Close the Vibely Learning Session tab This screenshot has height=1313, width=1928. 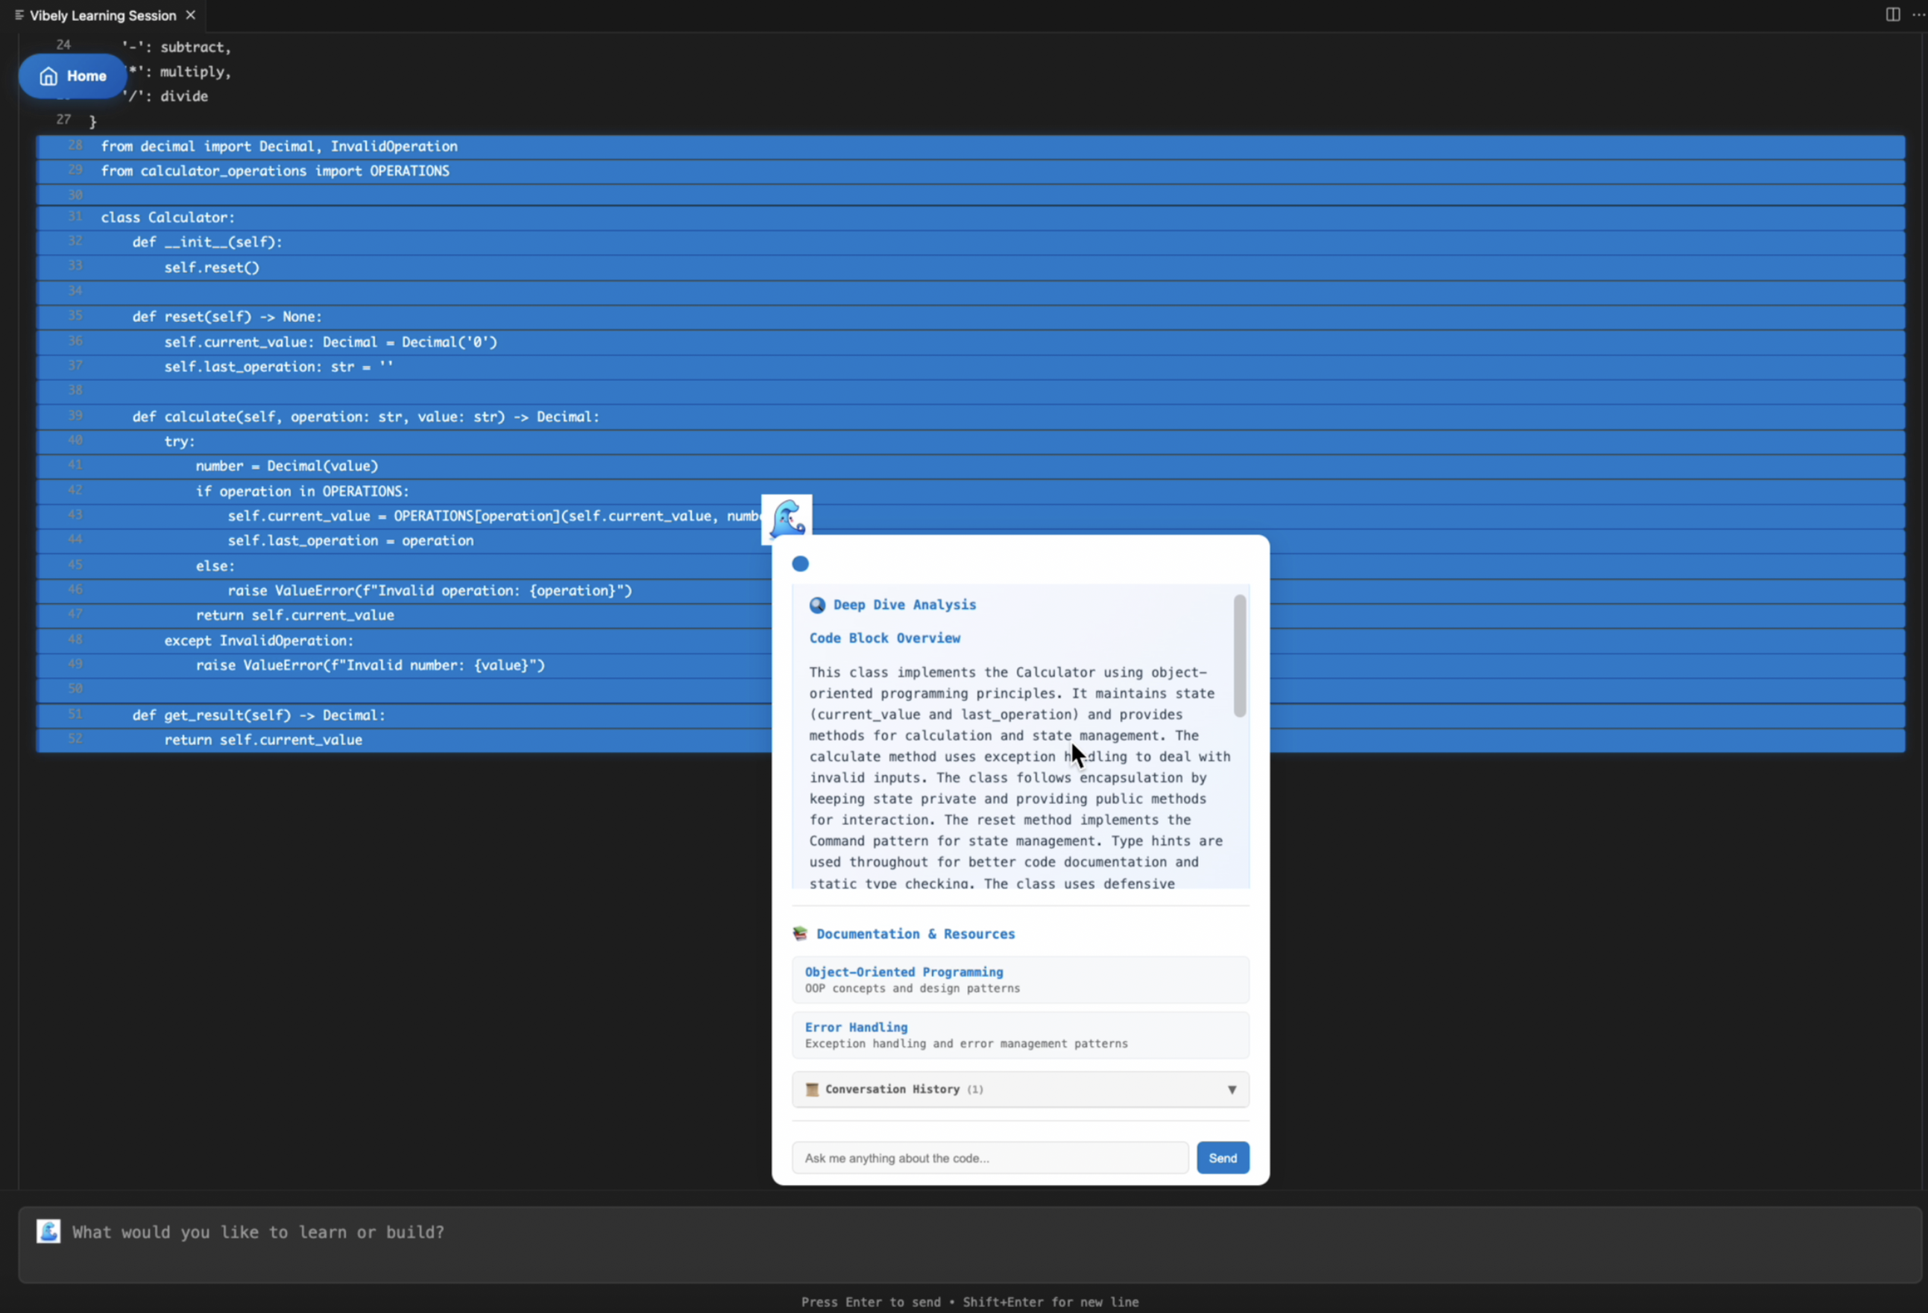[191, 15]
